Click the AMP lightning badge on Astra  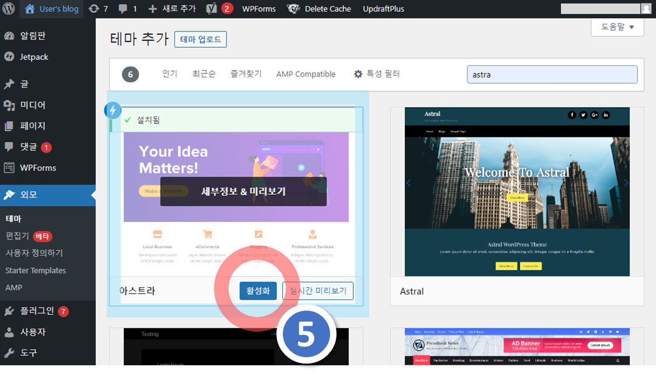(x=113, y=110)
